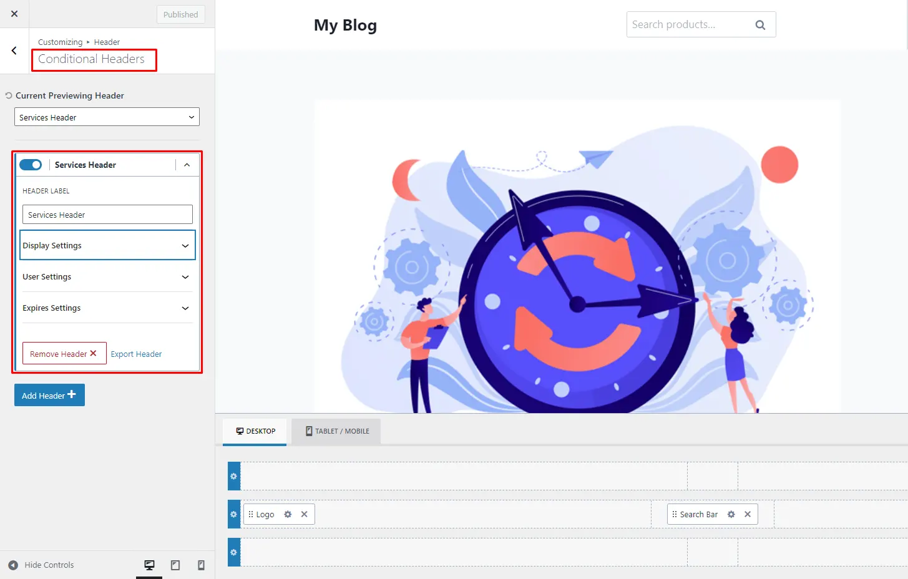Image resolution: width=908 pixels, height=579 pixels.
Task: Expand the User Settings section
Action: coord(106,276)
